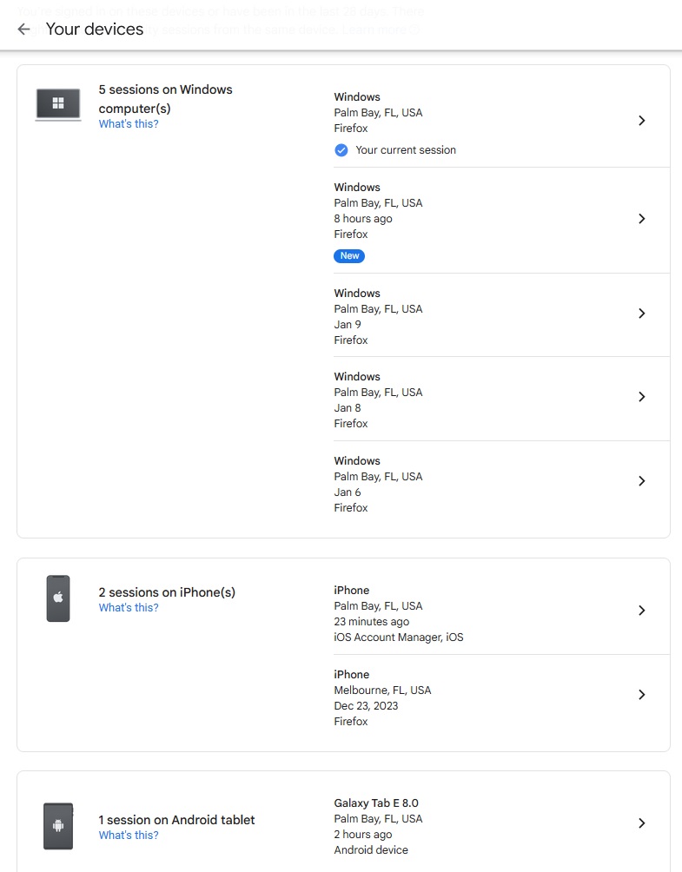The image size is (682, 872).
Task: Open chevron for Melbourne iPhone session
Action: click(641, 694)
